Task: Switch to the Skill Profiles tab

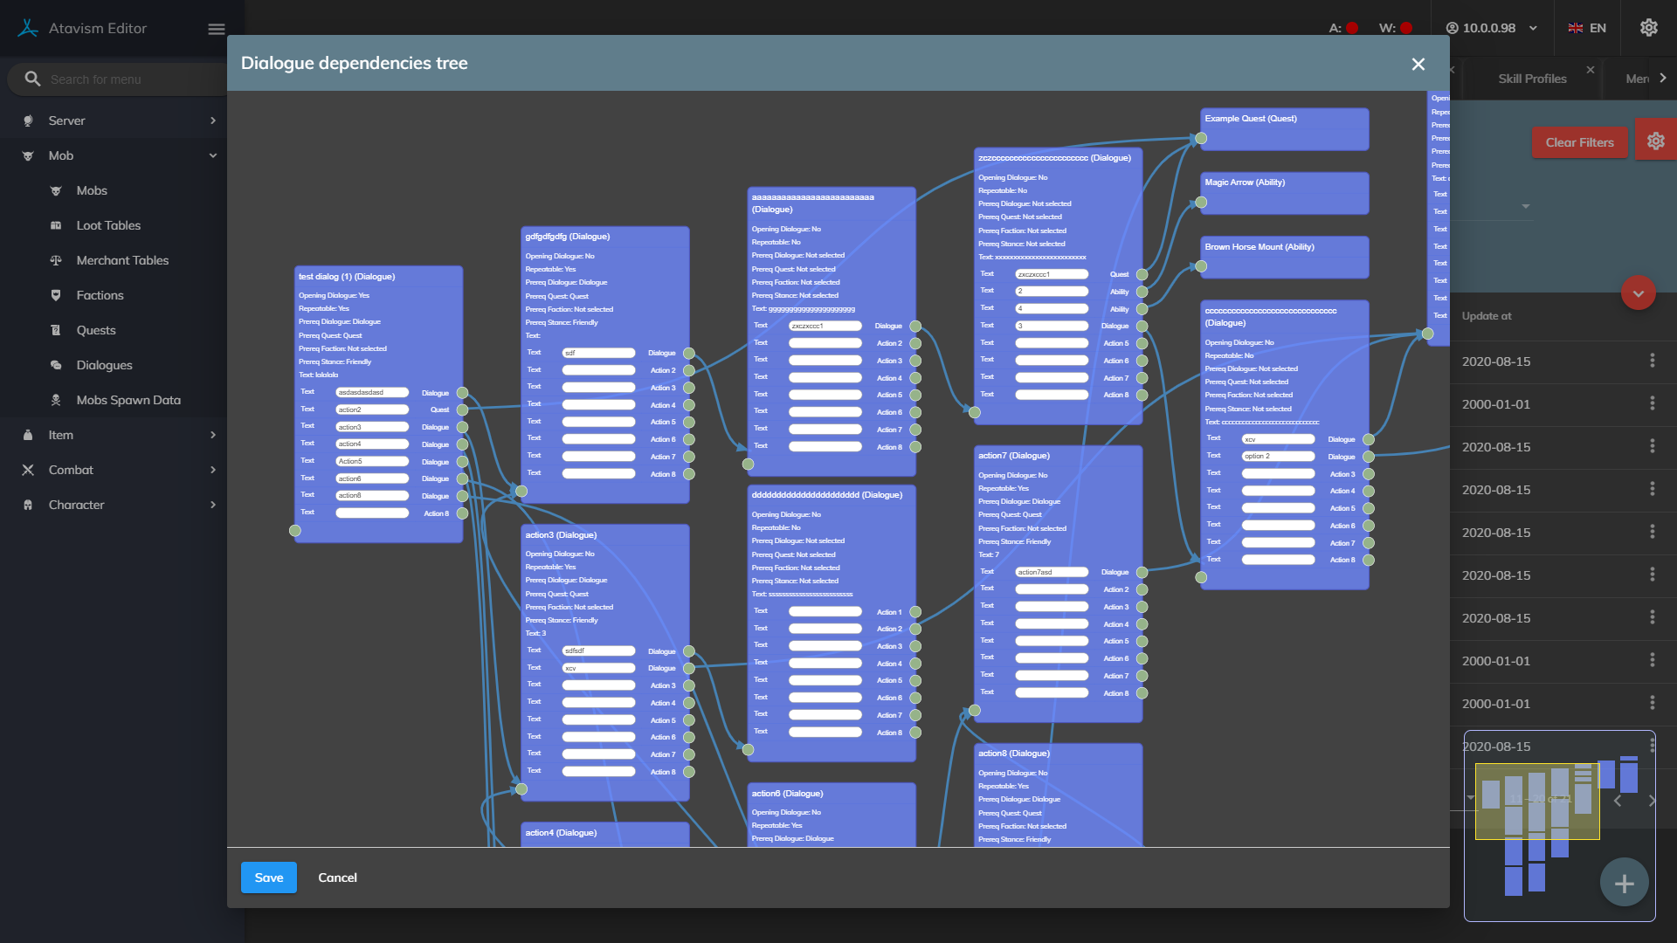Action: pos(1532,79)
